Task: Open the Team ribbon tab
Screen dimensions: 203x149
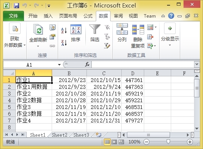Action: tap(150, 16)
